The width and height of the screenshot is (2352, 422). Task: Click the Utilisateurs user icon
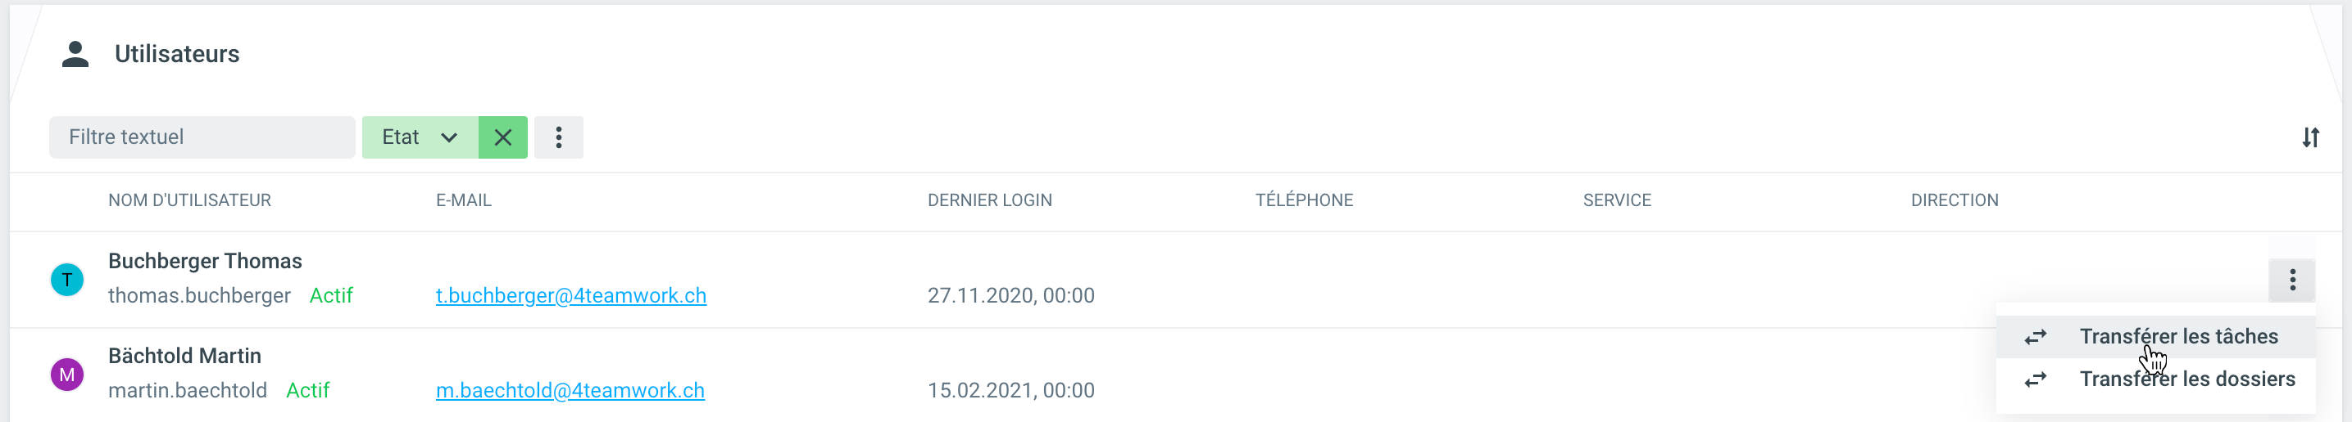75,55
